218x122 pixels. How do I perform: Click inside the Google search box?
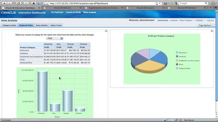(x=192, y=3)
